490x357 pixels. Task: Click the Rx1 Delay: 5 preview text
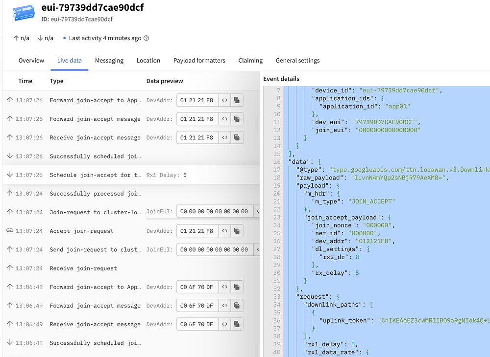pos(166,175)
